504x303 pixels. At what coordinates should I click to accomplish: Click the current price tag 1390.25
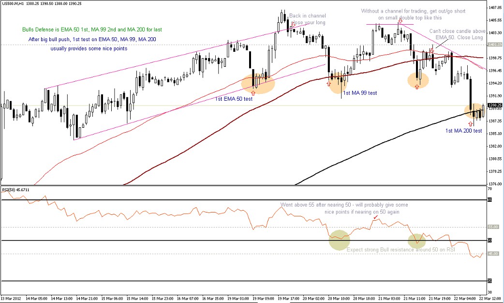495,105
